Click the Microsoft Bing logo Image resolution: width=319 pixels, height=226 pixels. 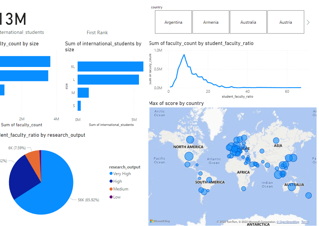[x=160, y=221]
